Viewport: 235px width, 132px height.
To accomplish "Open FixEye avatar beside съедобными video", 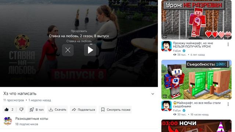I will [166, 106].
